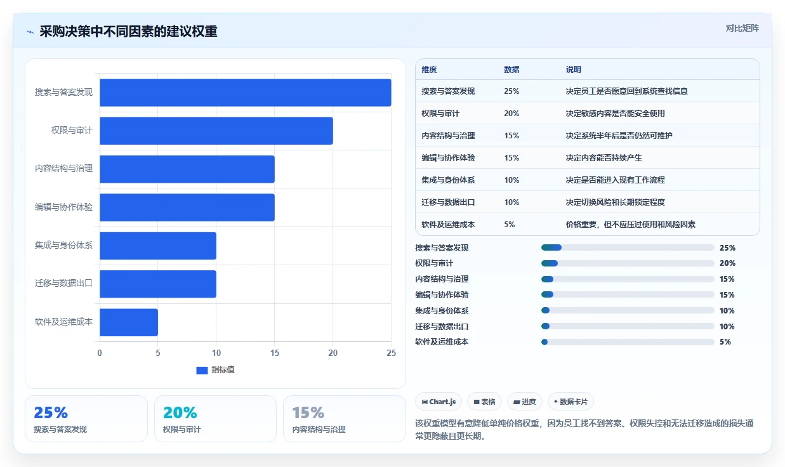Image resolution: width=785 pixels, height=467 pixels.
Task: Click the 5% progress bar for 软件及运维成本
Action: (x=628, y=342)
